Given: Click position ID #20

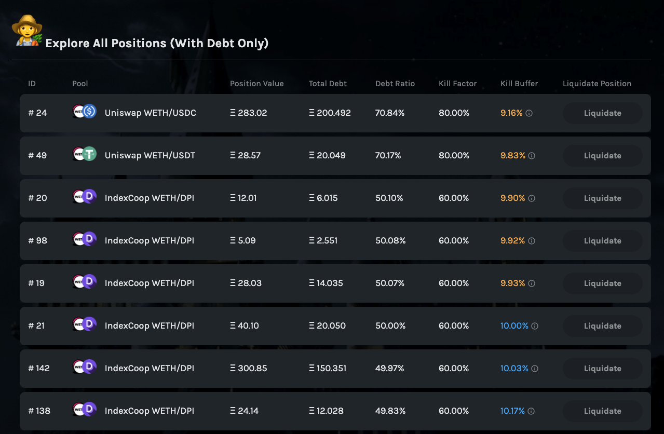Looking at the screenshot, I should (x=37, y=198).
